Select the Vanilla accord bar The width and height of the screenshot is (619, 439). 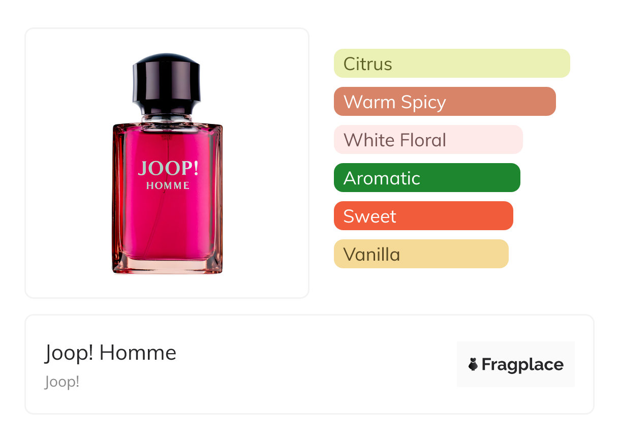coord(421,254)
